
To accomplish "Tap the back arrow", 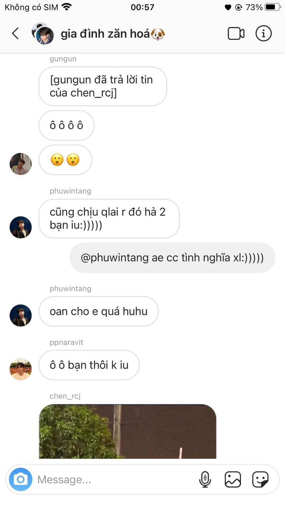I will [16, 34].
